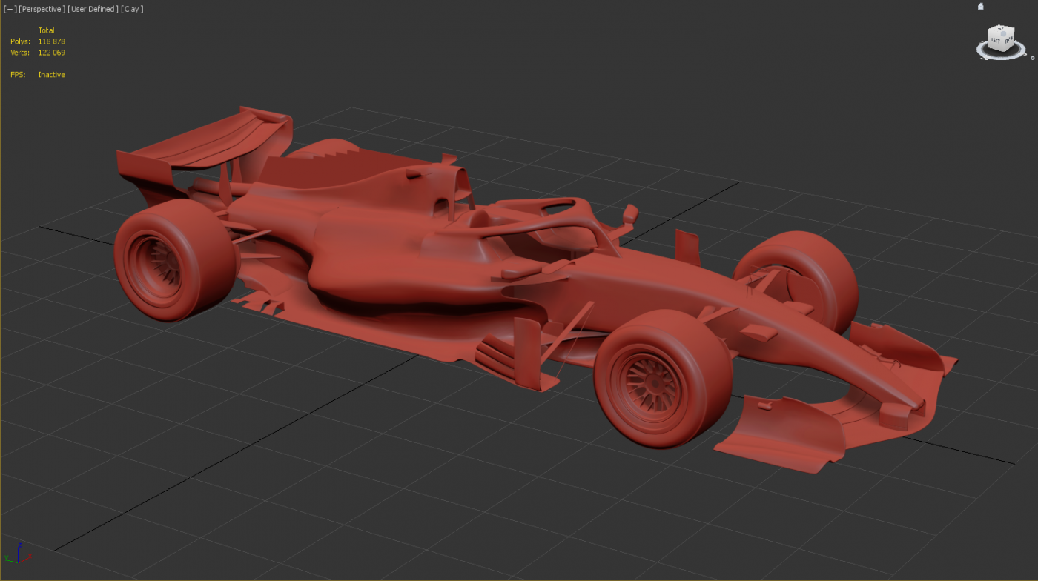Click the top face of the ViewCube
Screen dimensions: 1038x581
1002,30
